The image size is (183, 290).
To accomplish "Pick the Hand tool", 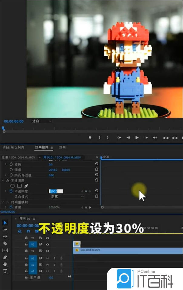I will (x=5, y=264).
